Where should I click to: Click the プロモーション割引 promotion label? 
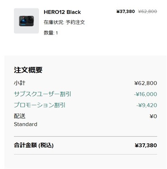(40, 105)
